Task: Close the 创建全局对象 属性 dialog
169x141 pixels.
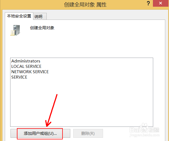Action: (160, 3)
